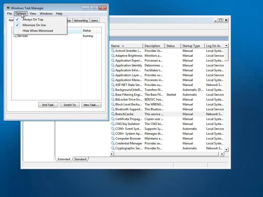The width and height of the screenshot is (263, 197).
Task: Click the CNG Key Isolation service icon
Action: tap(113, 124)
